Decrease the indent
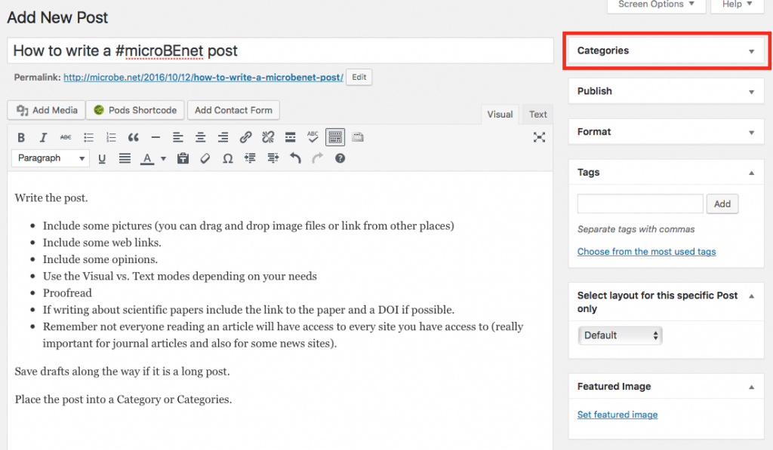This screenshot has width=773, height=450. [250, 158]
